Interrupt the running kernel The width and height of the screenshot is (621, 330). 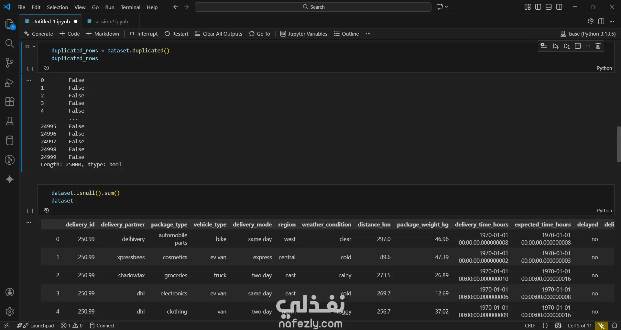(x=144, y=34)
